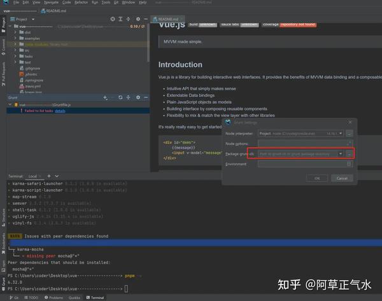Open TODO tool window
Screen dimensions: 382x301
[x=31, y=298]
